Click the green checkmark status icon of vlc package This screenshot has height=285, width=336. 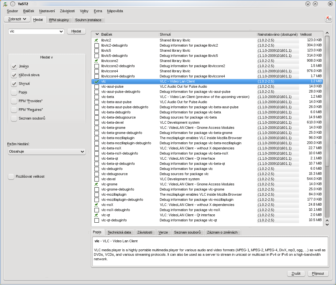pos(97,81)
